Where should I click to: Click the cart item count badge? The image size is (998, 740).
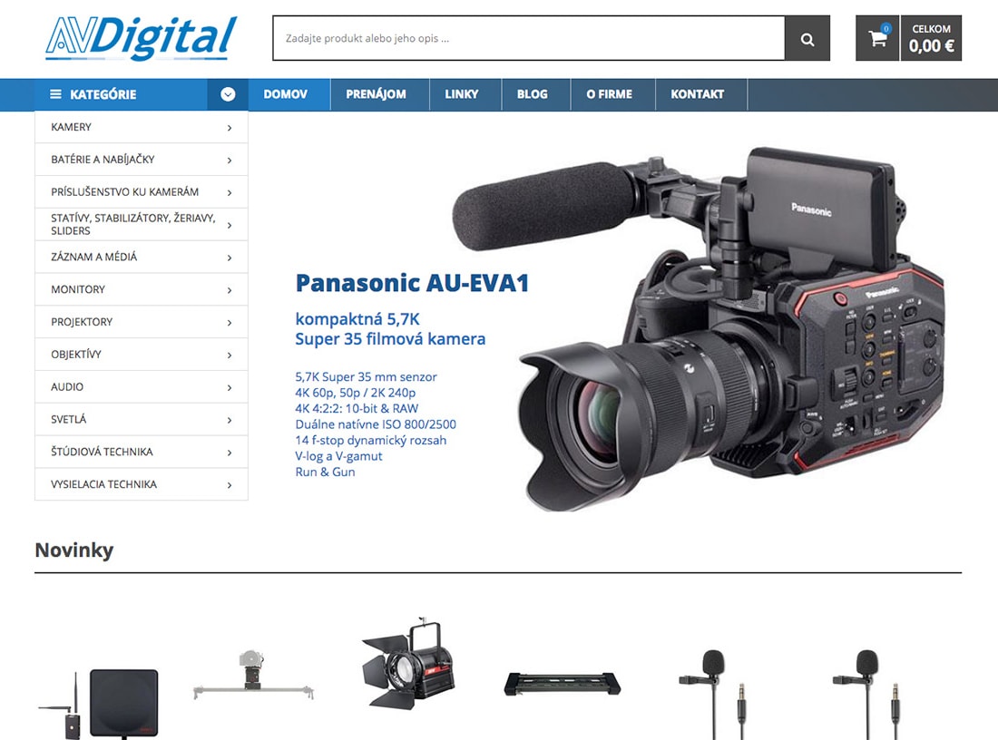tap(886, 29)
